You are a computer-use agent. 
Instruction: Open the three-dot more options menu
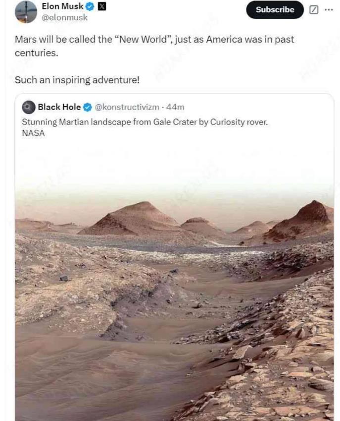pyautogui.click(x=329, y=10)
